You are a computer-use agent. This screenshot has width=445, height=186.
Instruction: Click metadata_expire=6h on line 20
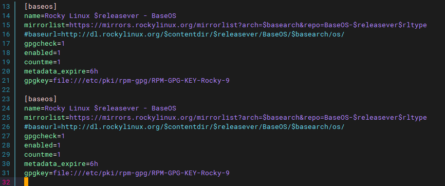(x=61, y=71)
